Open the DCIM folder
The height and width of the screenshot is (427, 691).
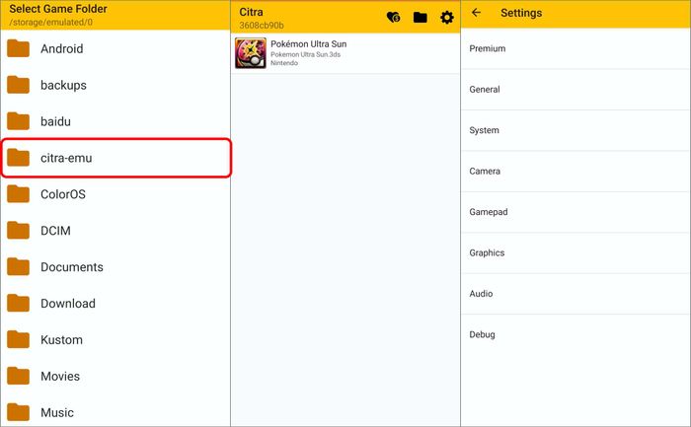[55, 231]
